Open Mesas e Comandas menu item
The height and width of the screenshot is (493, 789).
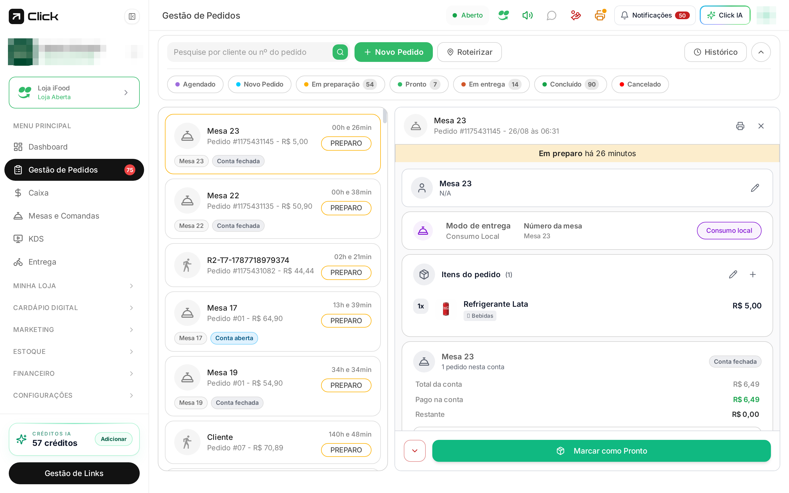(x=74, y=216)
